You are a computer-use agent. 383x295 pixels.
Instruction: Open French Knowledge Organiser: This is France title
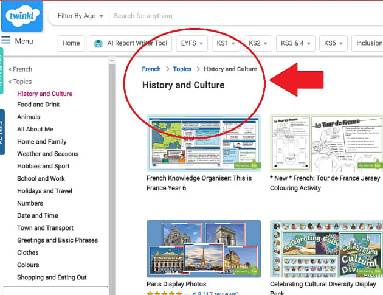(199, 183)
